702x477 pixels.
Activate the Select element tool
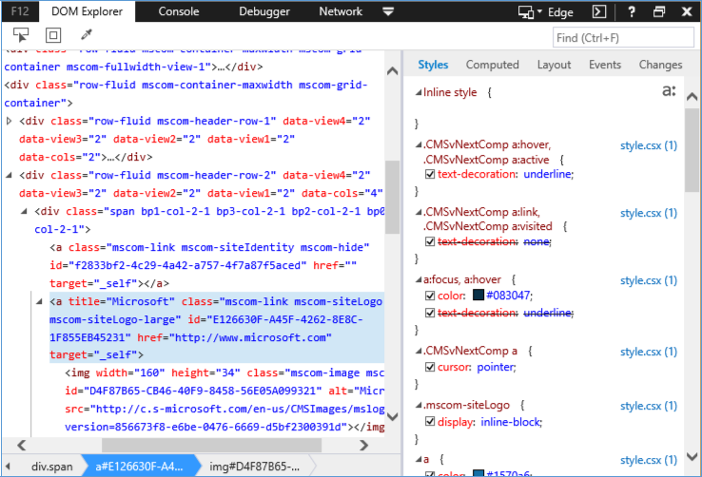(22, 36)
